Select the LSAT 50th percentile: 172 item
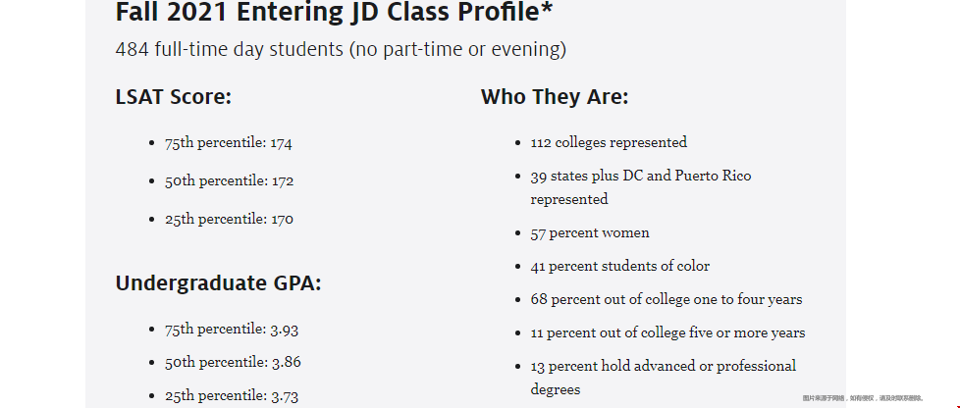 coord(229,181)
